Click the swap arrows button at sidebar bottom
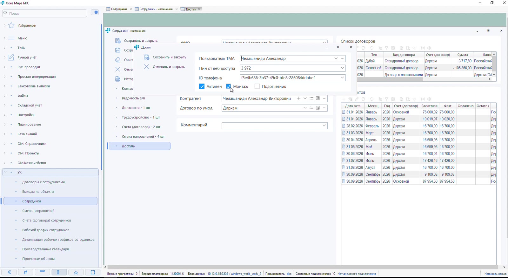 26,272
